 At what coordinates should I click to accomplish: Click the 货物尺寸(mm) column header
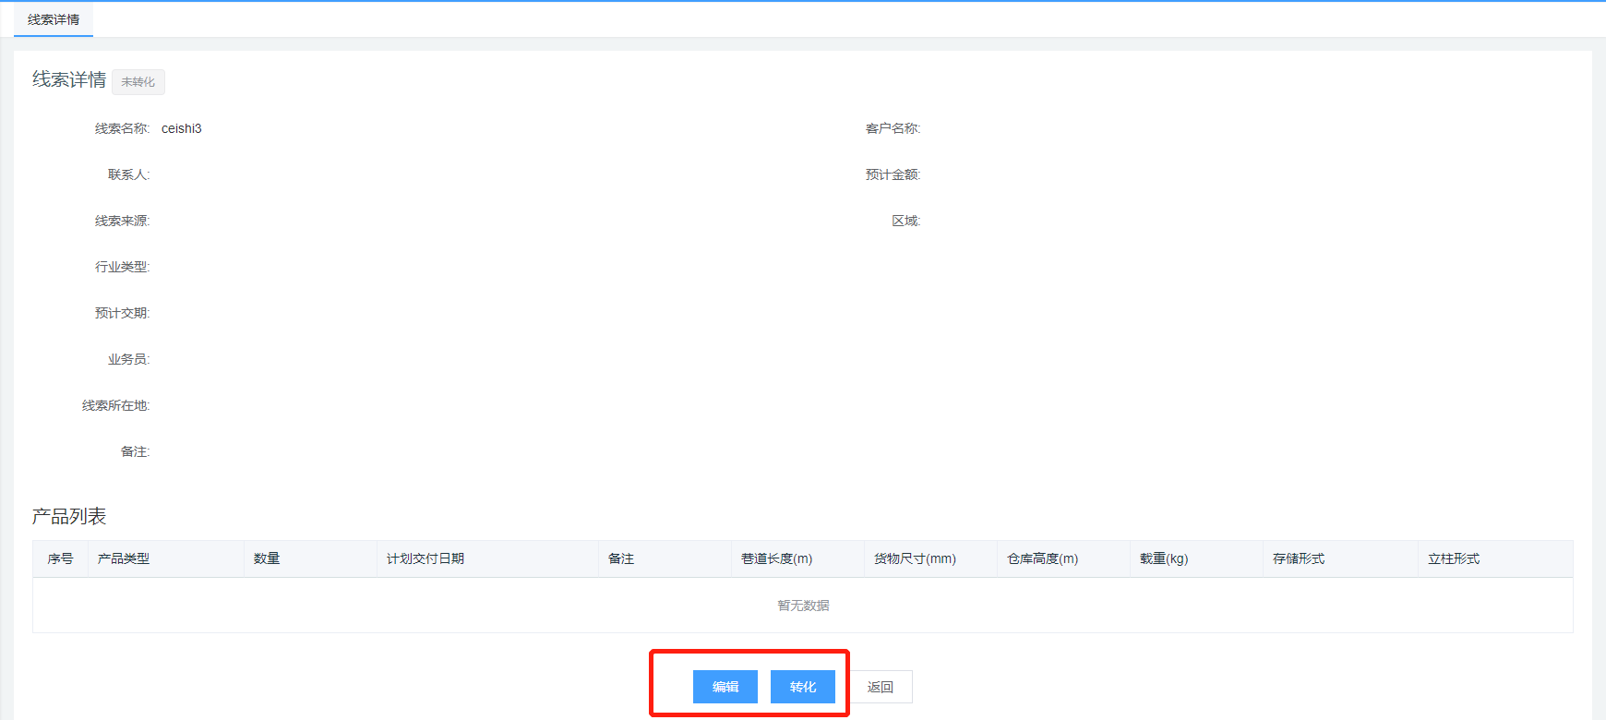coord(915,558)
